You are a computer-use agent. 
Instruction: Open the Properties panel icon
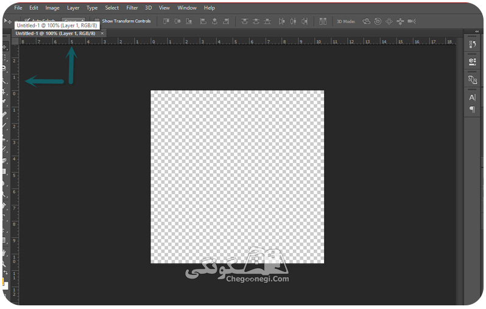pos(473,61)
